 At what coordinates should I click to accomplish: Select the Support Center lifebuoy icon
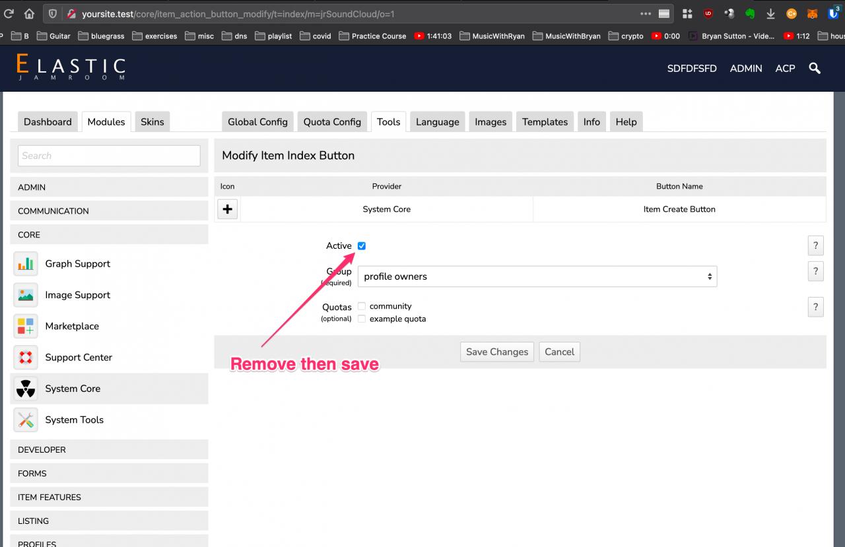pos(26,358)
